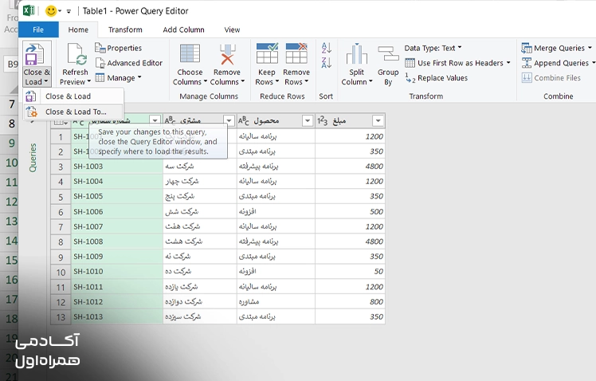This screenshot has height=381, width=596.
Task: Select the شرکت شش customer cell
Action: (199, 211)
